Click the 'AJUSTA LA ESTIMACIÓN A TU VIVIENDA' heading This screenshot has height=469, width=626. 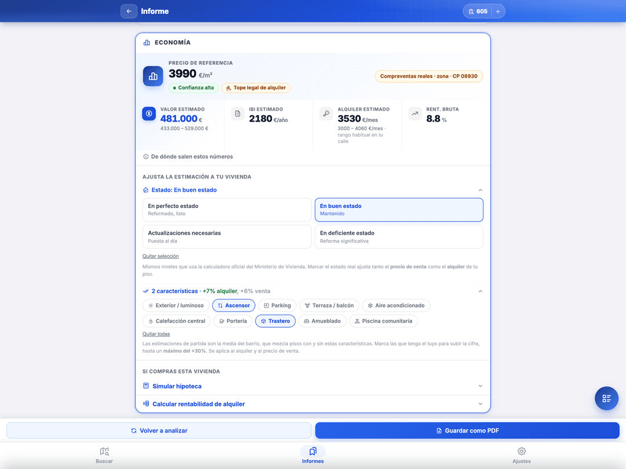197,177
